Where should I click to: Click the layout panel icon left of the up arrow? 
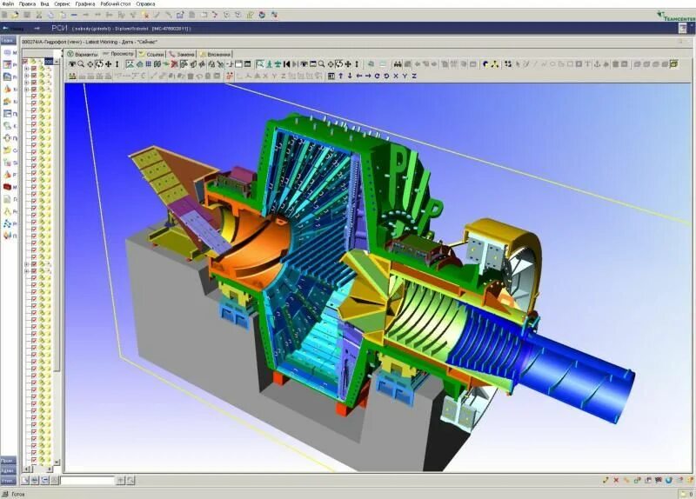coord(331,77)
